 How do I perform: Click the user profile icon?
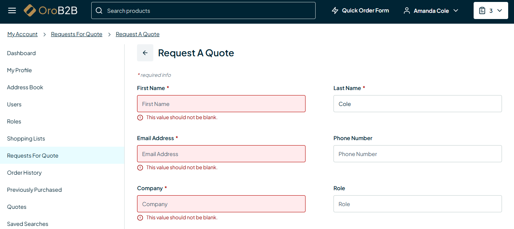[x=407, y=11]
